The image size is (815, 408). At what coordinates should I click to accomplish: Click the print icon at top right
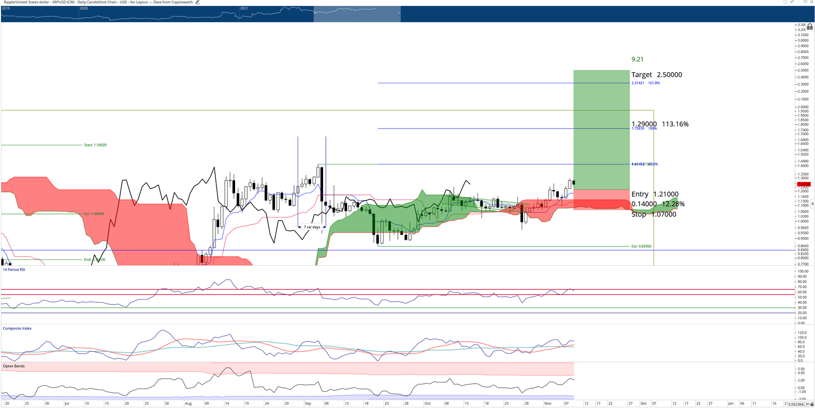click(x=805, y=2)
